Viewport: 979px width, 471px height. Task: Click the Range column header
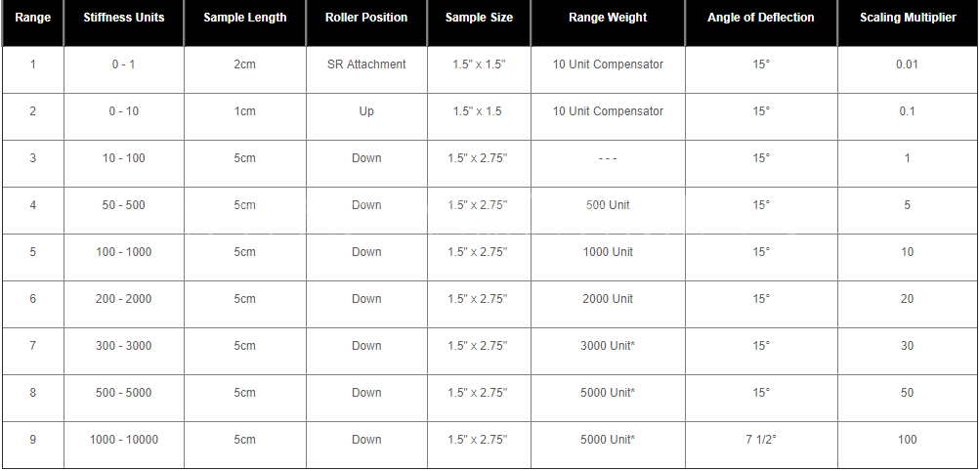(x=32, y=18)
